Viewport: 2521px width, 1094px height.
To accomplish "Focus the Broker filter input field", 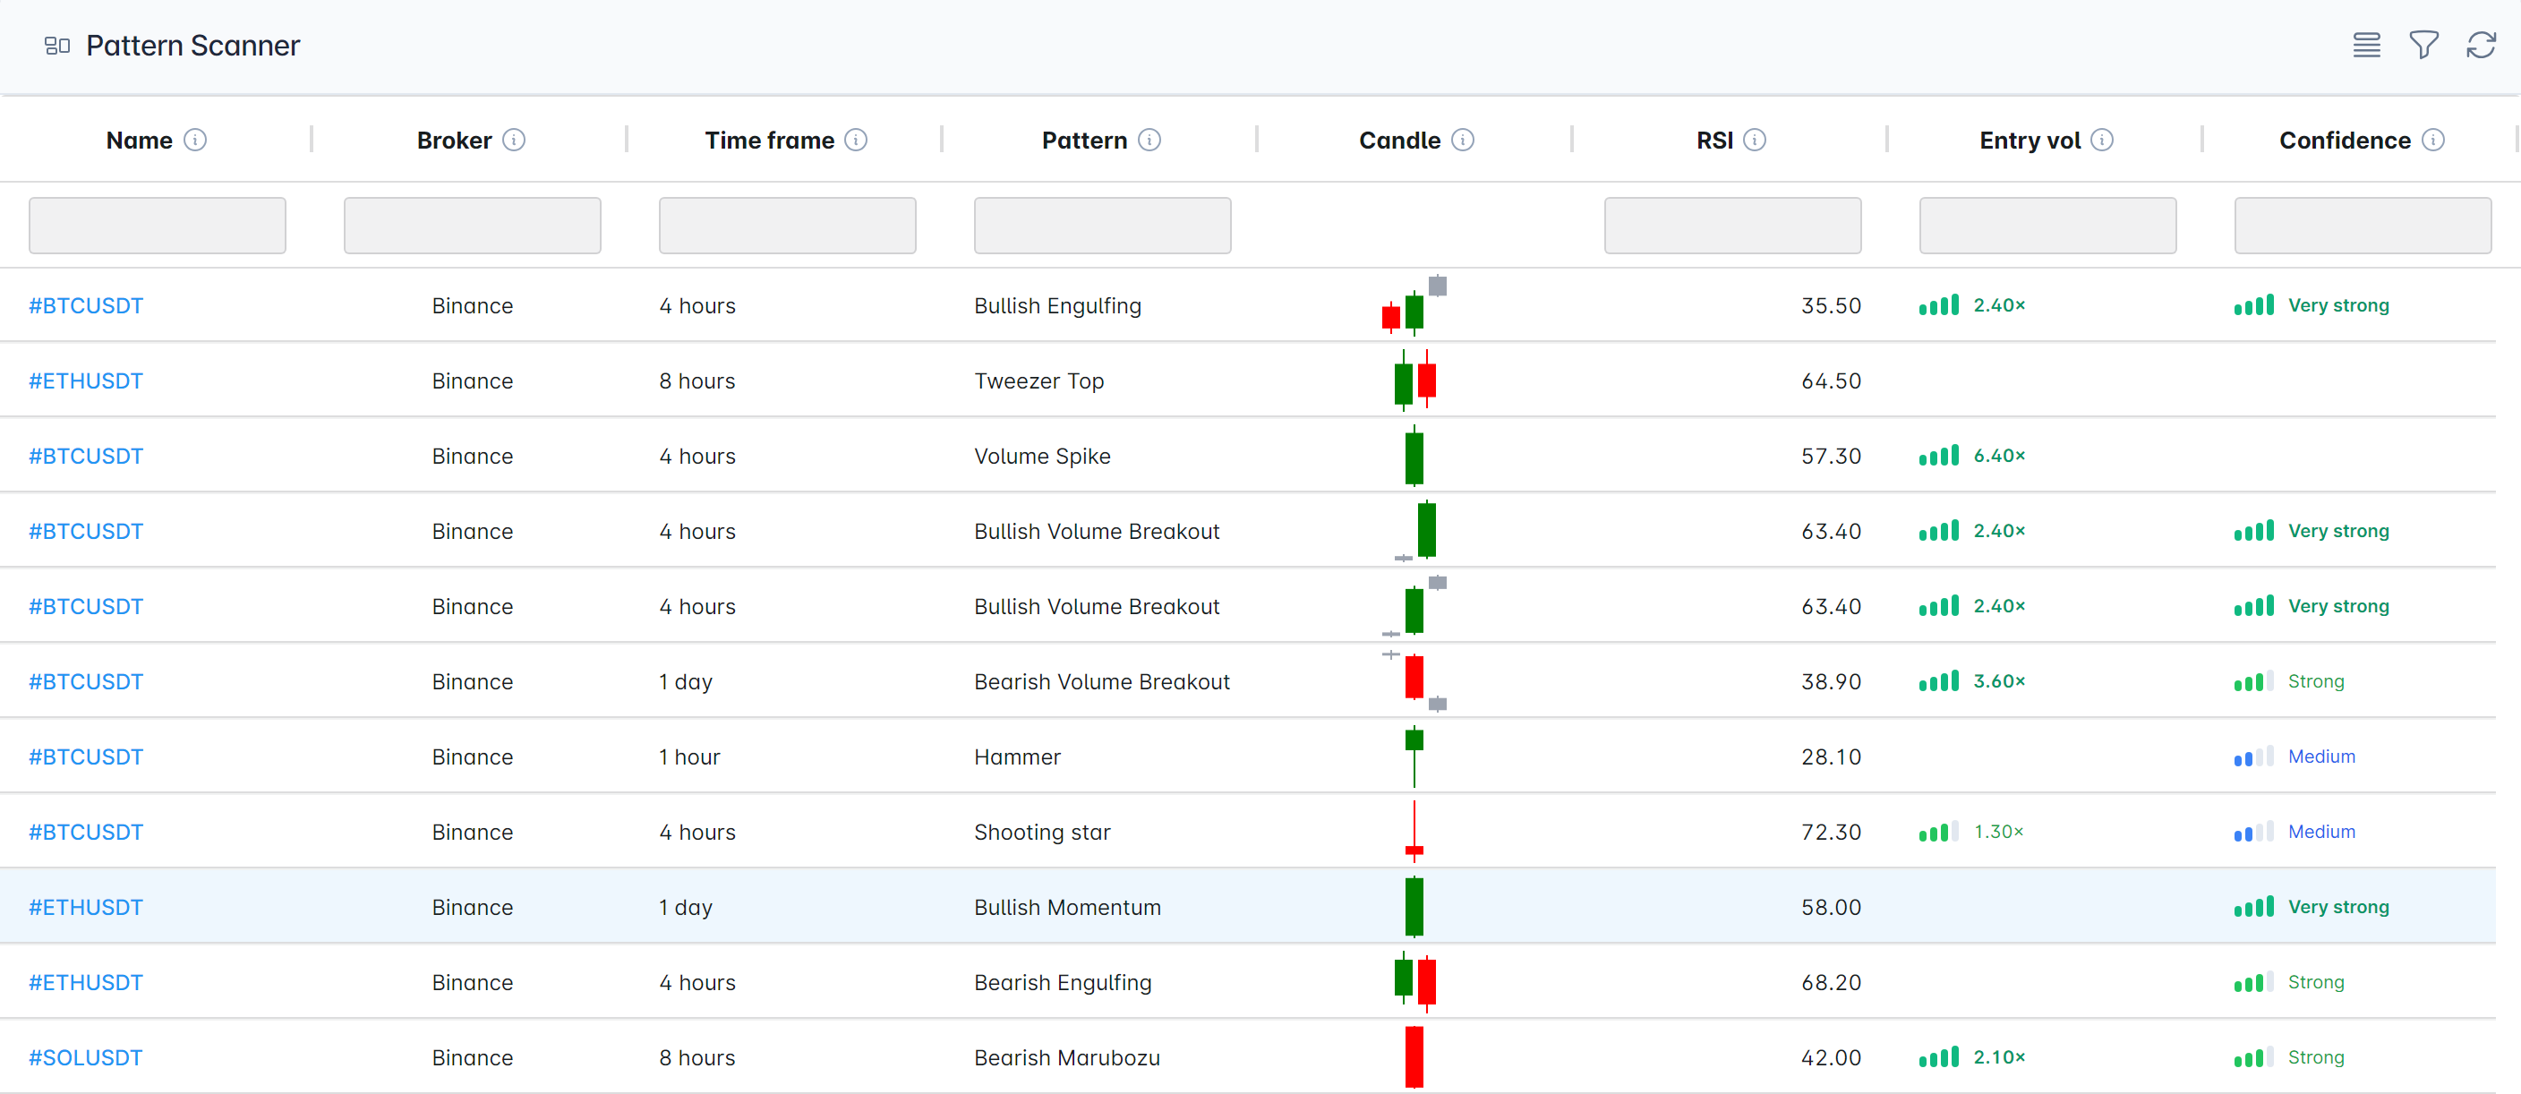I will (473, 225).
